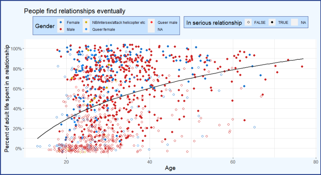Screen dimensions: 321x175
Task: Click the 100% y-axis tick label
Action: pos(17,49)
